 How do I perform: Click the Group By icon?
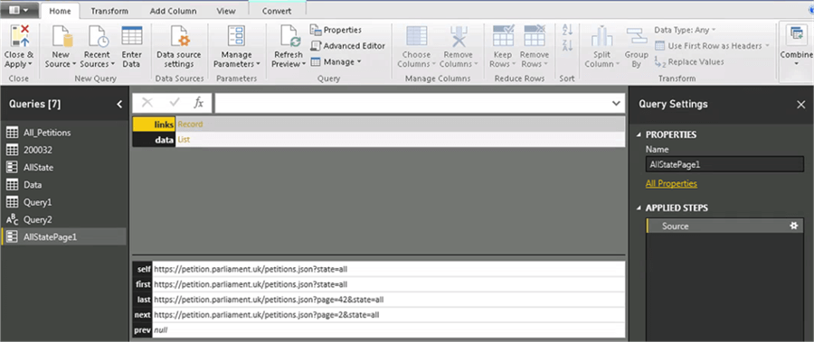pyautogui.click(x=637, y=36)
